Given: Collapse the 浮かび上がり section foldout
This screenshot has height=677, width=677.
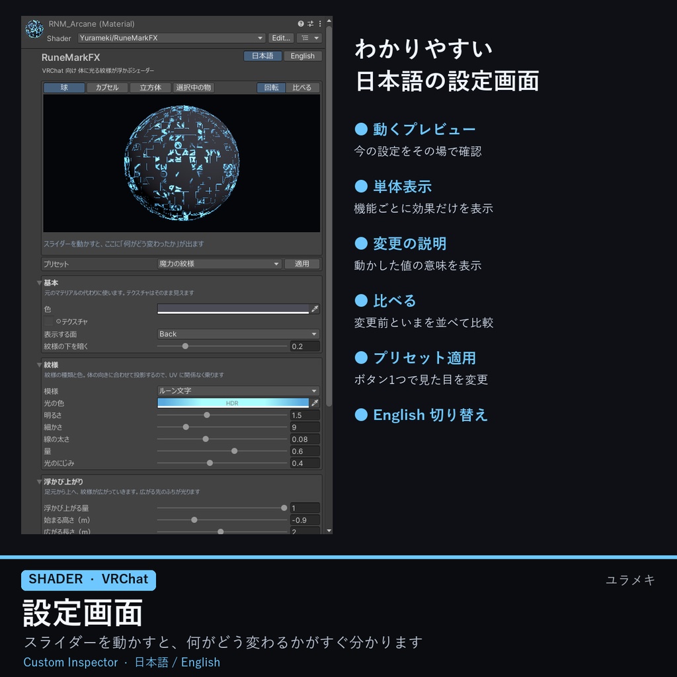Looking at the screenshot, I should point(39,481).
